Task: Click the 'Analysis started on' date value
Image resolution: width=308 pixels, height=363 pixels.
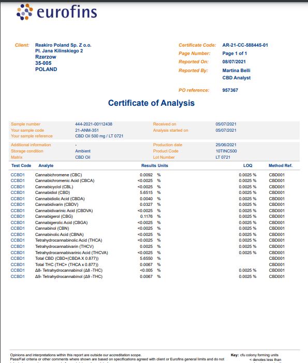Action: (226, 130)
